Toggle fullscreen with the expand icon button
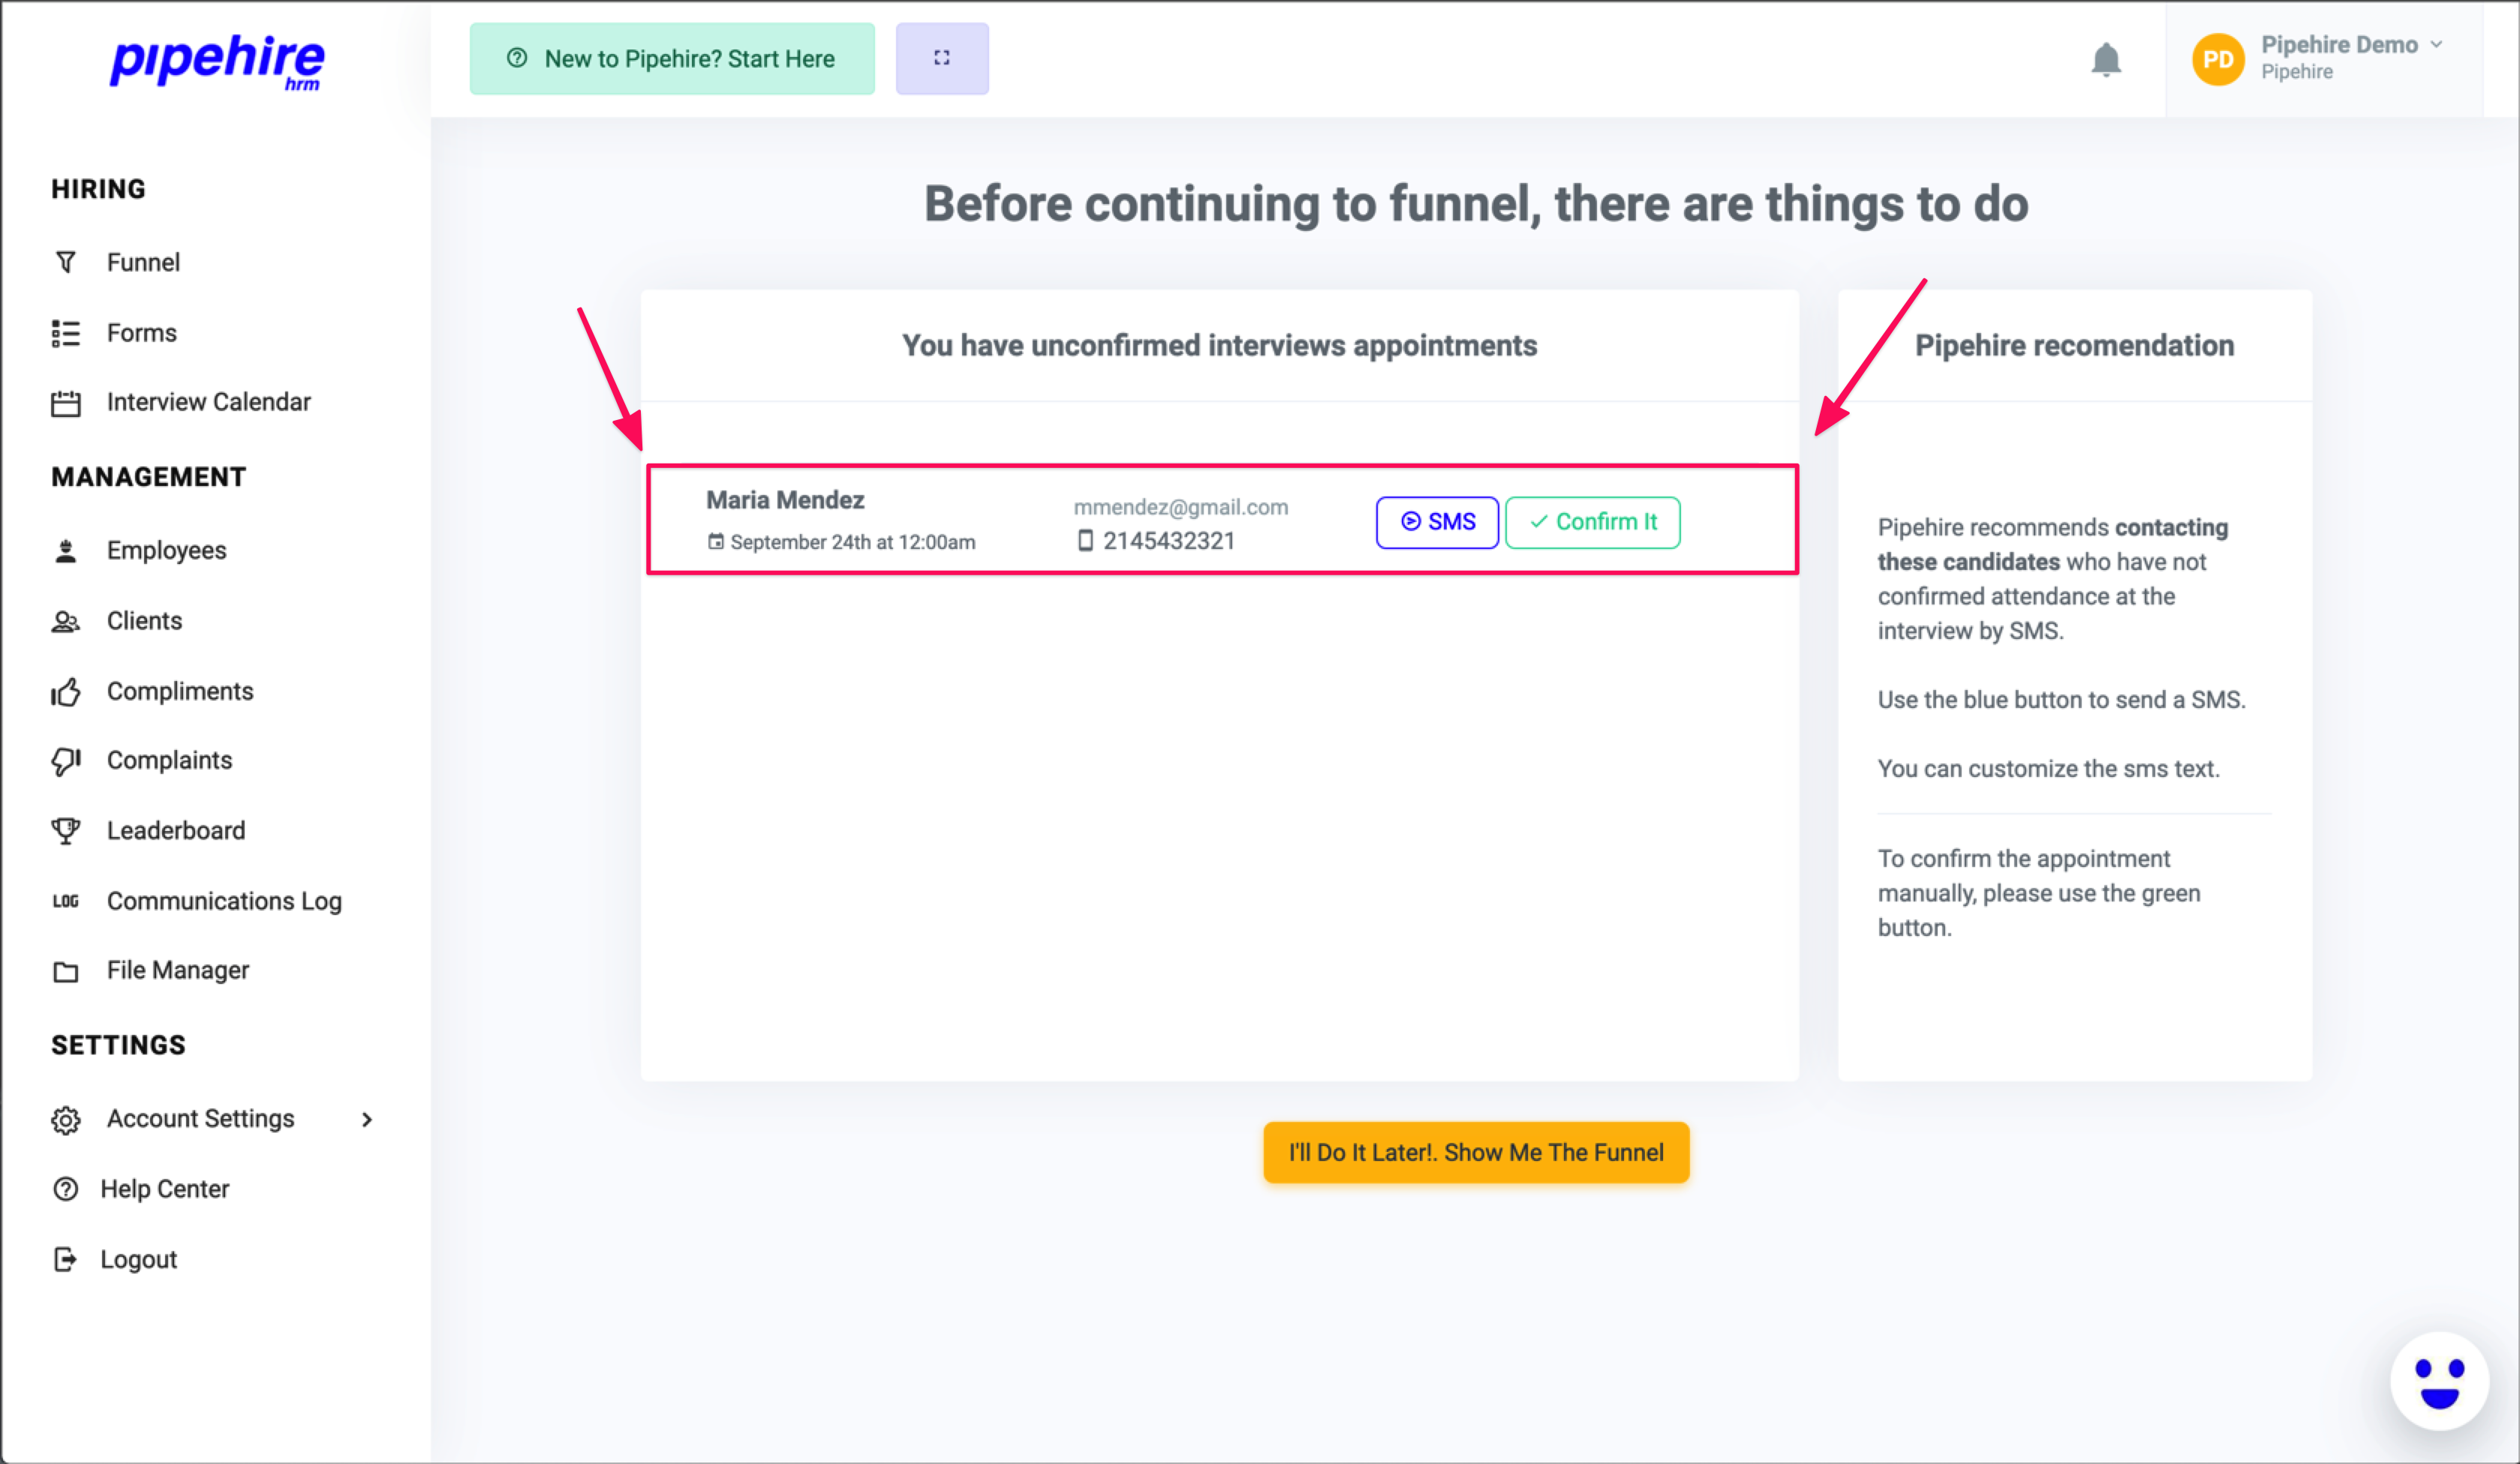 coord(942,58)
